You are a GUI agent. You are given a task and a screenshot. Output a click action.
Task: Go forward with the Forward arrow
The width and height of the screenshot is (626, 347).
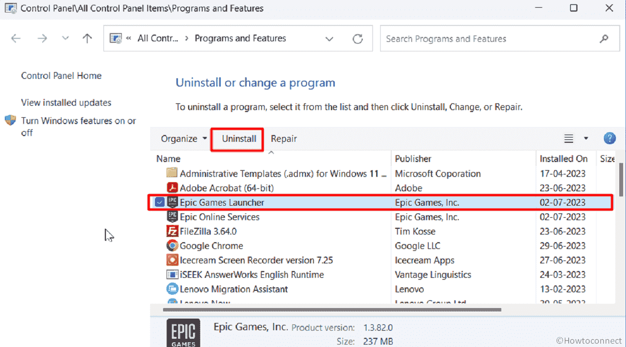tap(42, 39)
